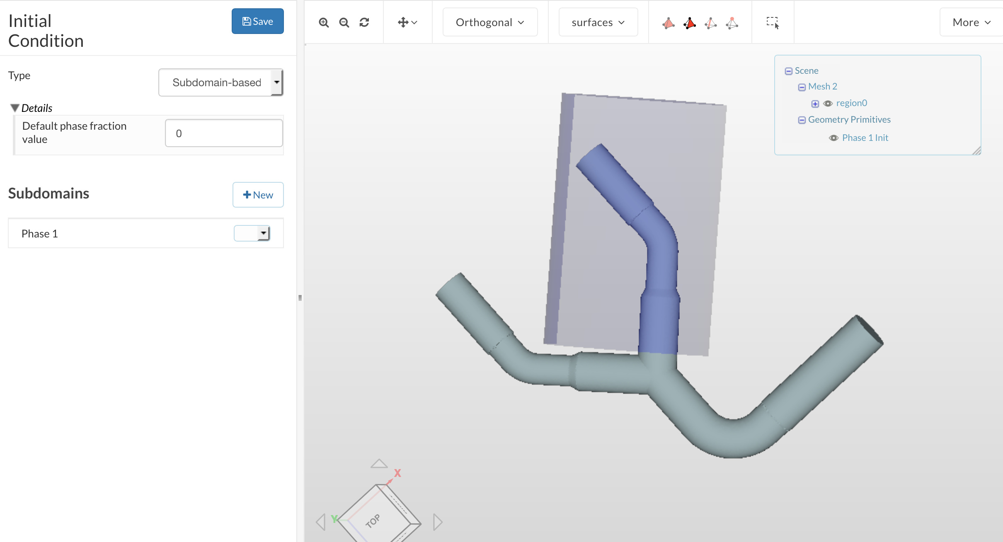Screen dimensions: 1003x542
Task: Click the volume picking mode pyramid icon
Action: pos(668,23)
